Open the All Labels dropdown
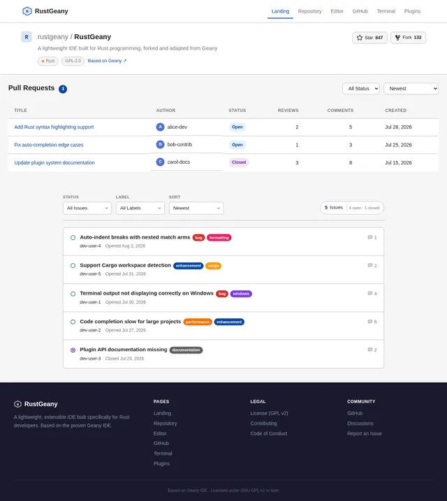The image size is (447, 501). coord(140,208)
